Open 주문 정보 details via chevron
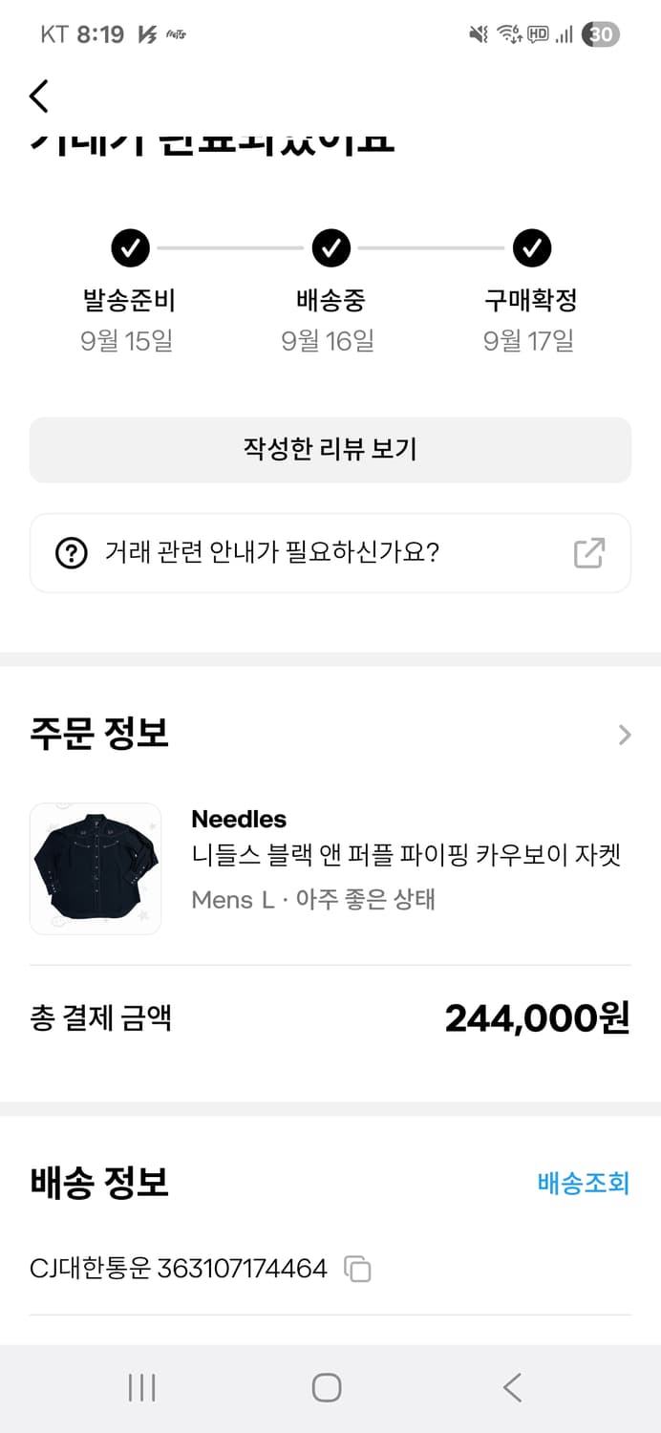The image size is (661, 1433). click(x=625, y=734)
